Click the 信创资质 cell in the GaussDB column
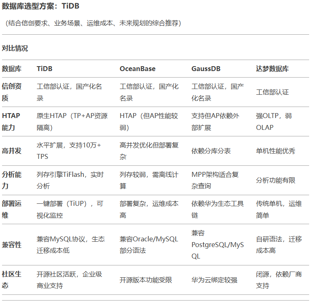 tap(218, 92)
